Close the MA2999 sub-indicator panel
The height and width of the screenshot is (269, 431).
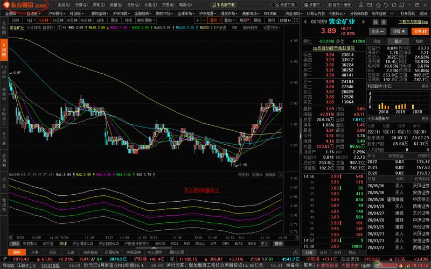(x=281, y=174)
